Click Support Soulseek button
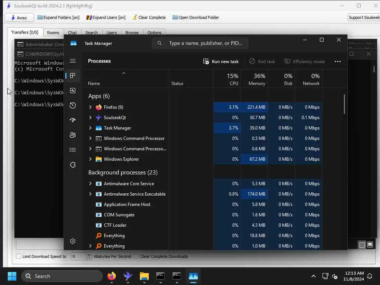380x285 pixels. 364,17
